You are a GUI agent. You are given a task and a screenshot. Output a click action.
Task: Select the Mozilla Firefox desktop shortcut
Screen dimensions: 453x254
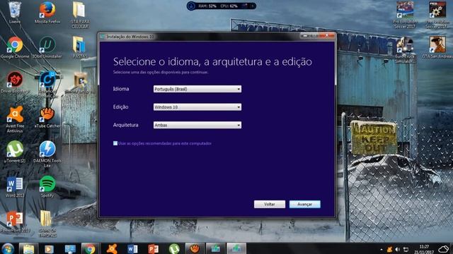tap(47, 12)
